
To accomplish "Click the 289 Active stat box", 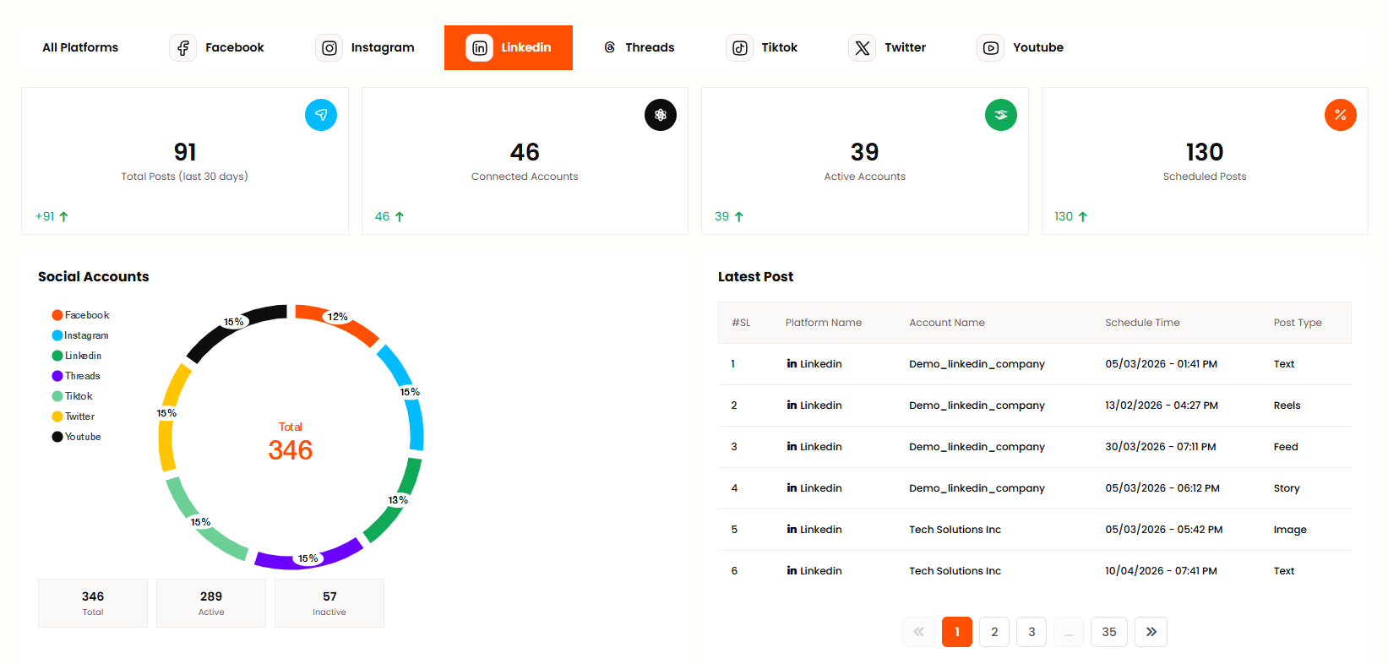I will [x=211, y=603].
